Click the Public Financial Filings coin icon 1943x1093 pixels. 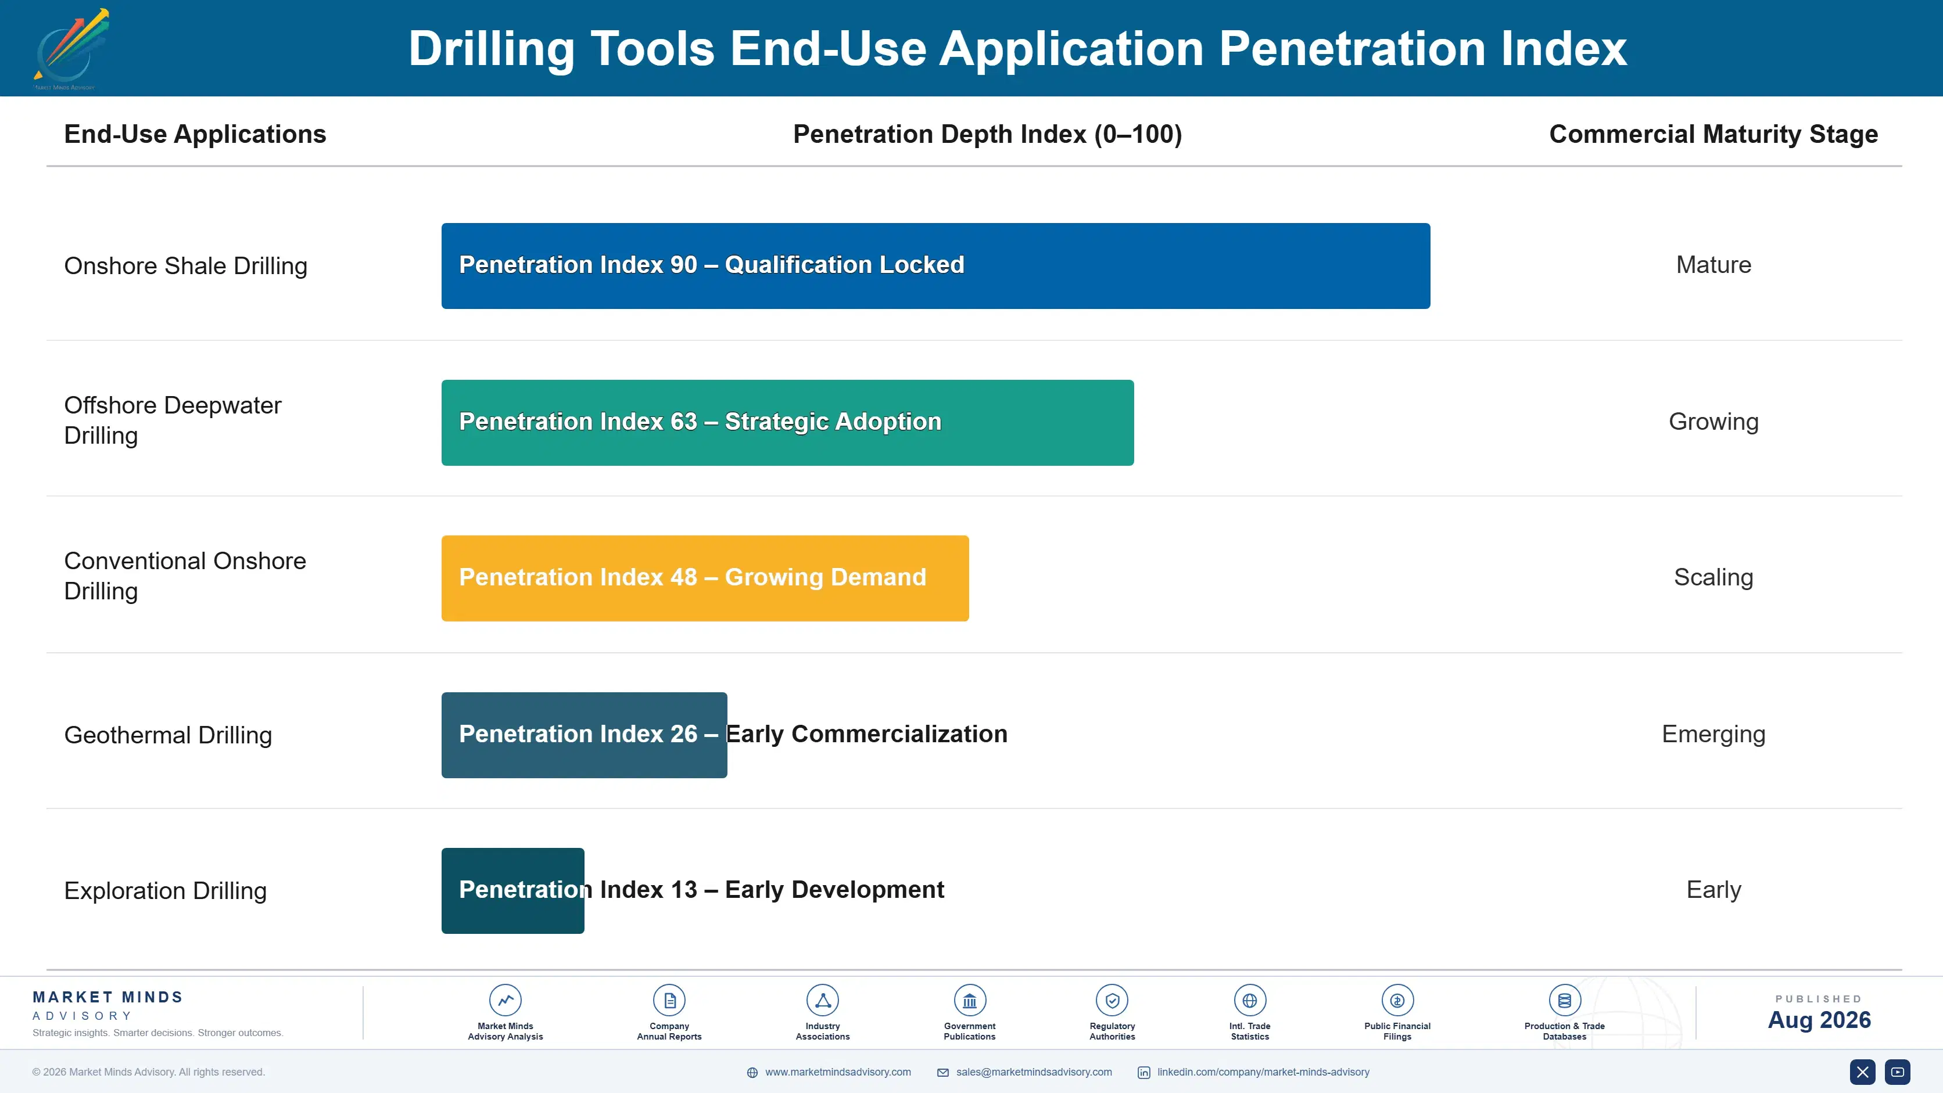coord(1397,1000)
